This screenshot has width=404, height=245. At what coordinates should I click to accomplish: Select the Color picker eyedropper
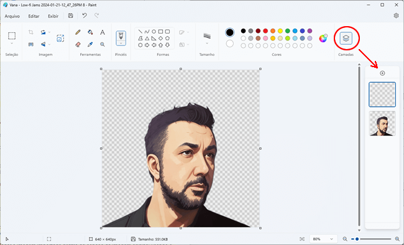[90, 44]
